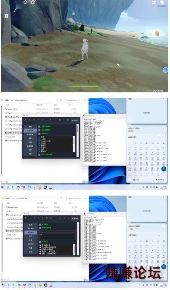Image resolution: width=170 pixels, height=290 pixels.
Task: Tap the icon left of the character avatar
Action: coord(154,3)
